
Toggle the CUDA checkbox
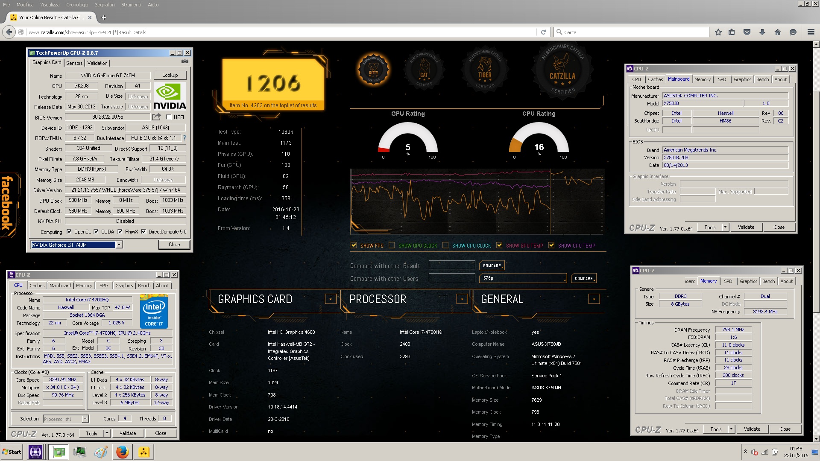[x=96, y=232]
